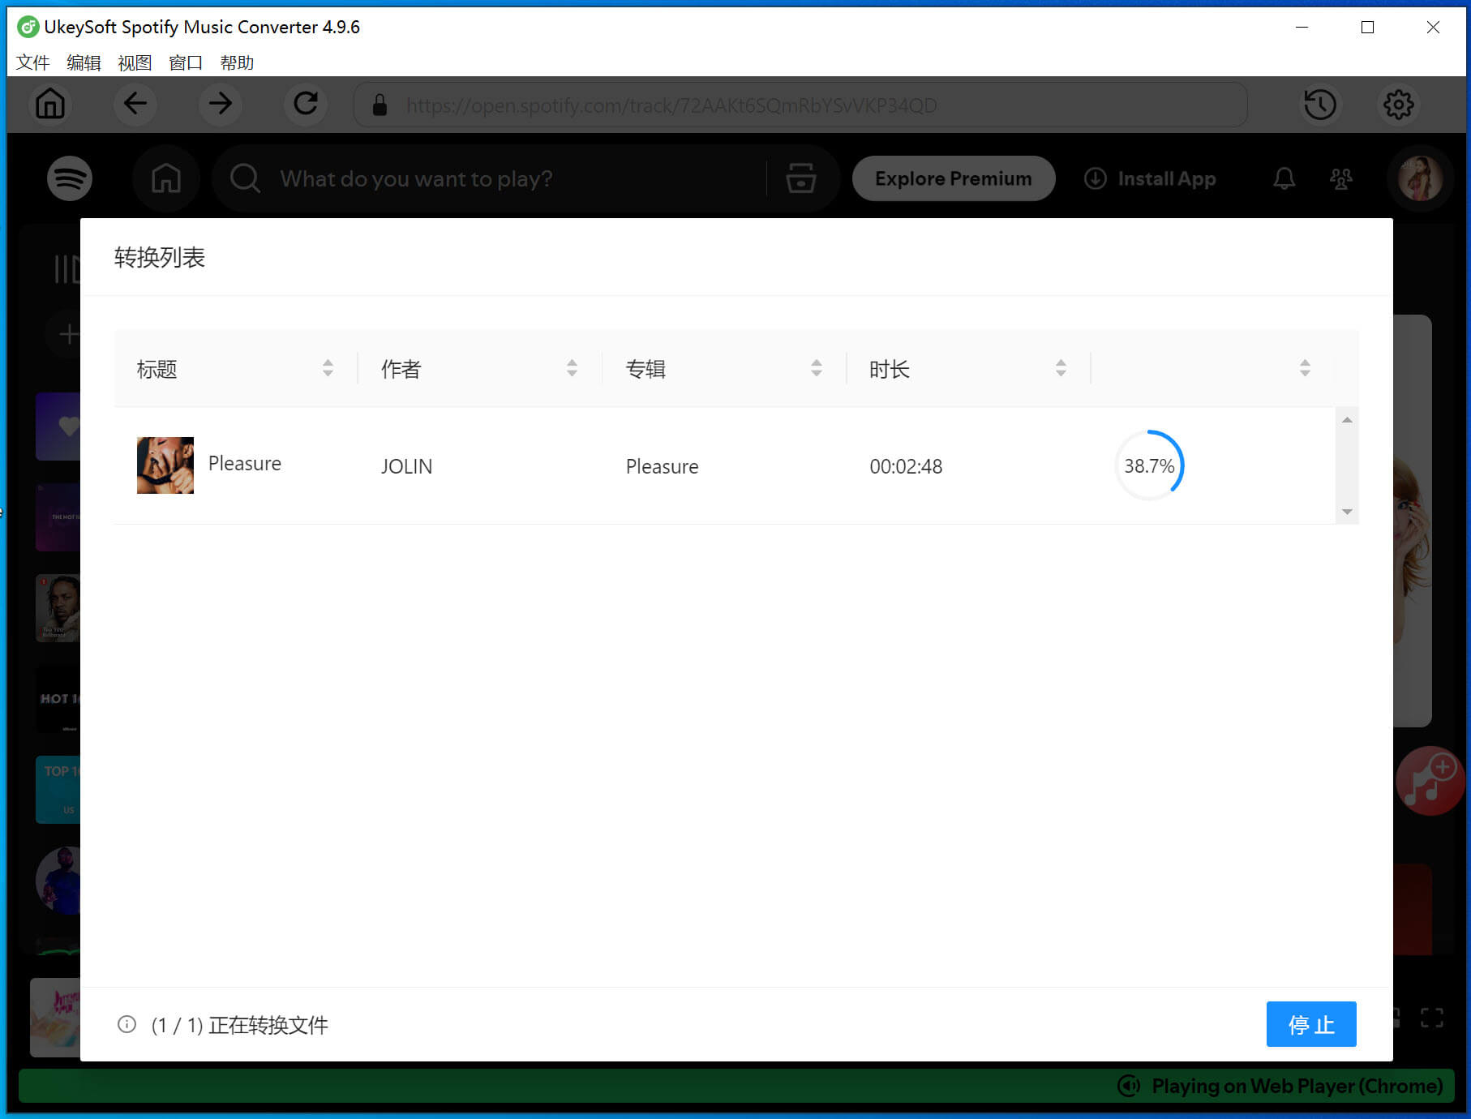Click the UkeySoft app logo in title bar
Image resolution: width=1471 pixels, height=1119 pixels.
click(28, 27)
